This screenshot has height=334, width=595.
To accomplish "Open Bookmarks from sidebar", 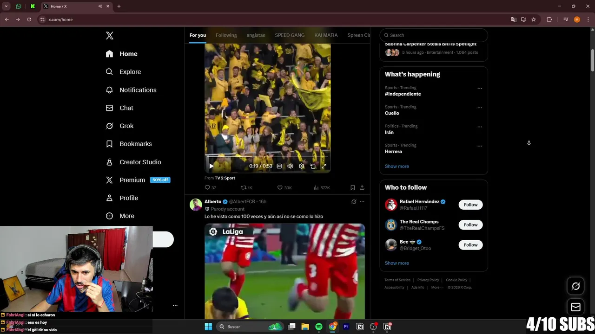I will point(129,144).
